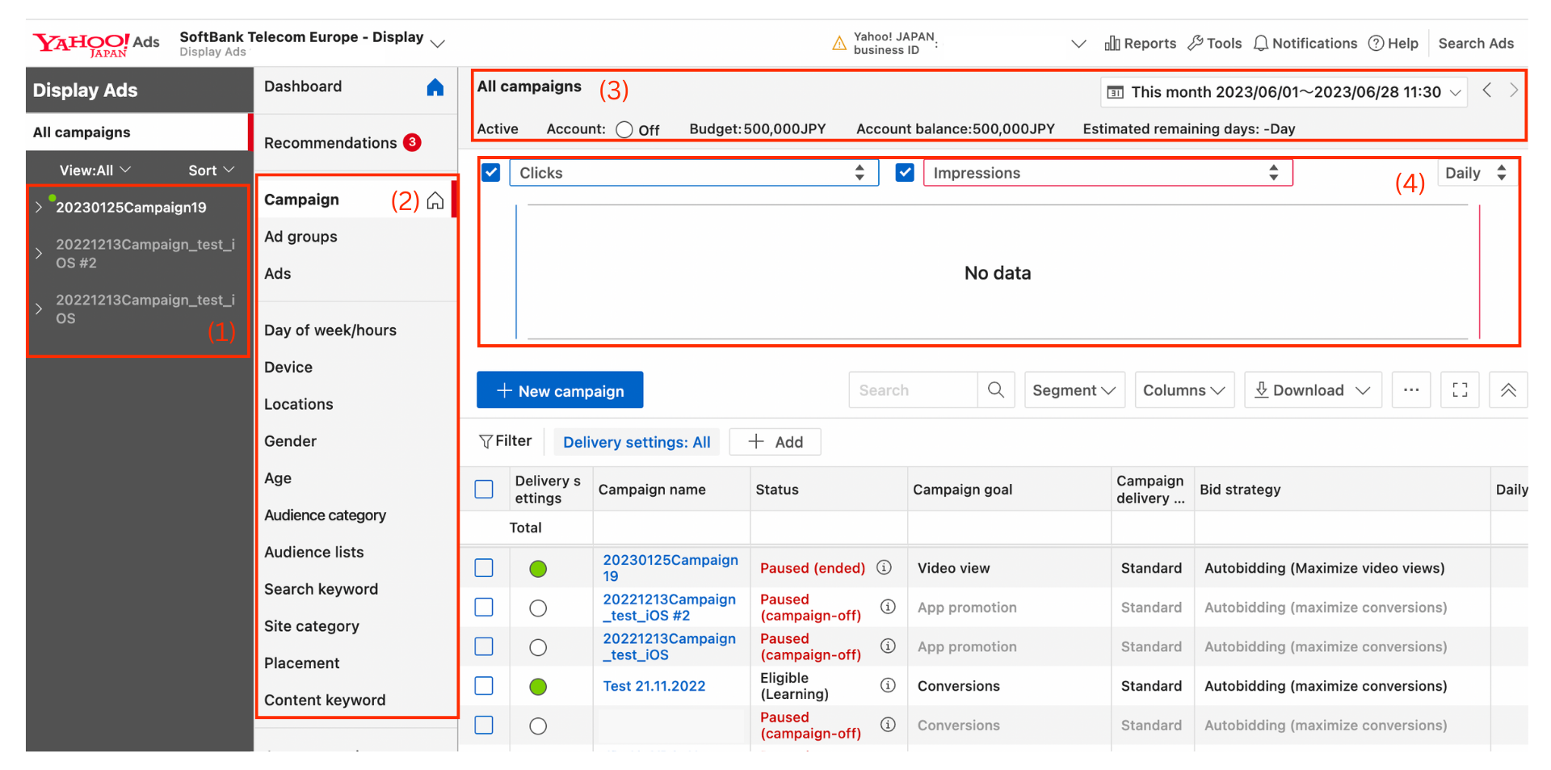This screenshot has width=1551, height=770.
Task: Open the Ad groups menu item
Action: (301, 236)
